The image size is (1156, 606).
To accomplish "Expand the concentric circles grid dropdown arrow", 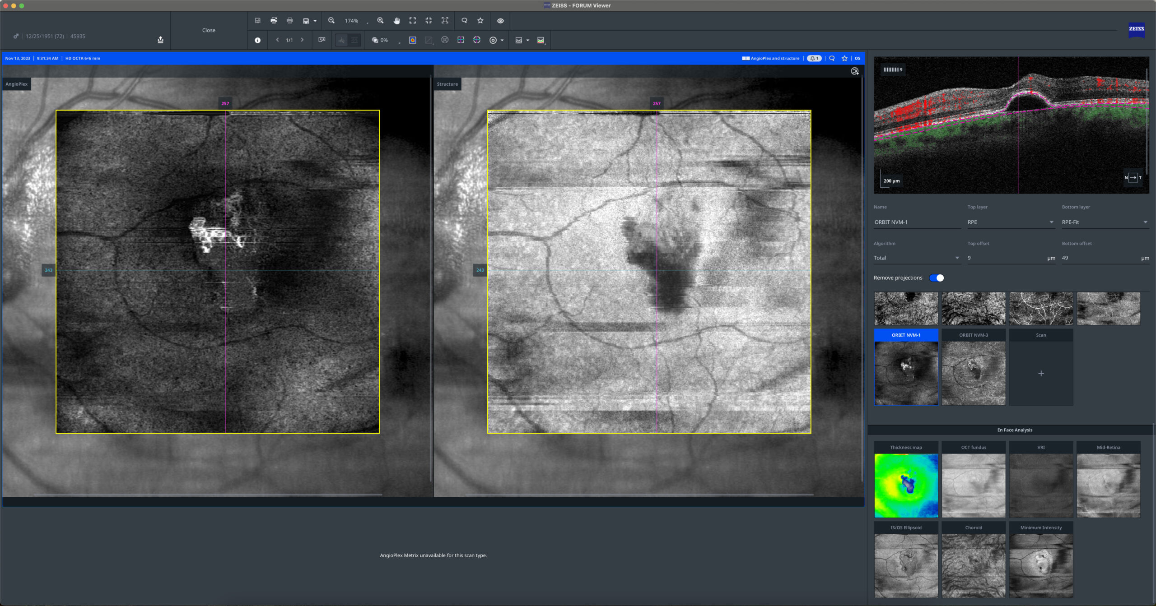I will (x=502, y=41).
